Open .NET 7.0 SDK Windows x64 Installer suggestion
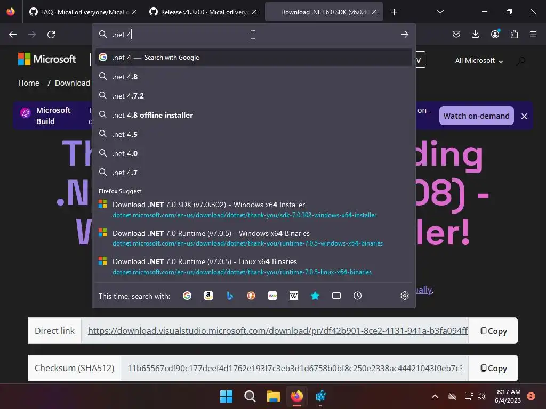 pyautogui.click(x=253, y=209)
